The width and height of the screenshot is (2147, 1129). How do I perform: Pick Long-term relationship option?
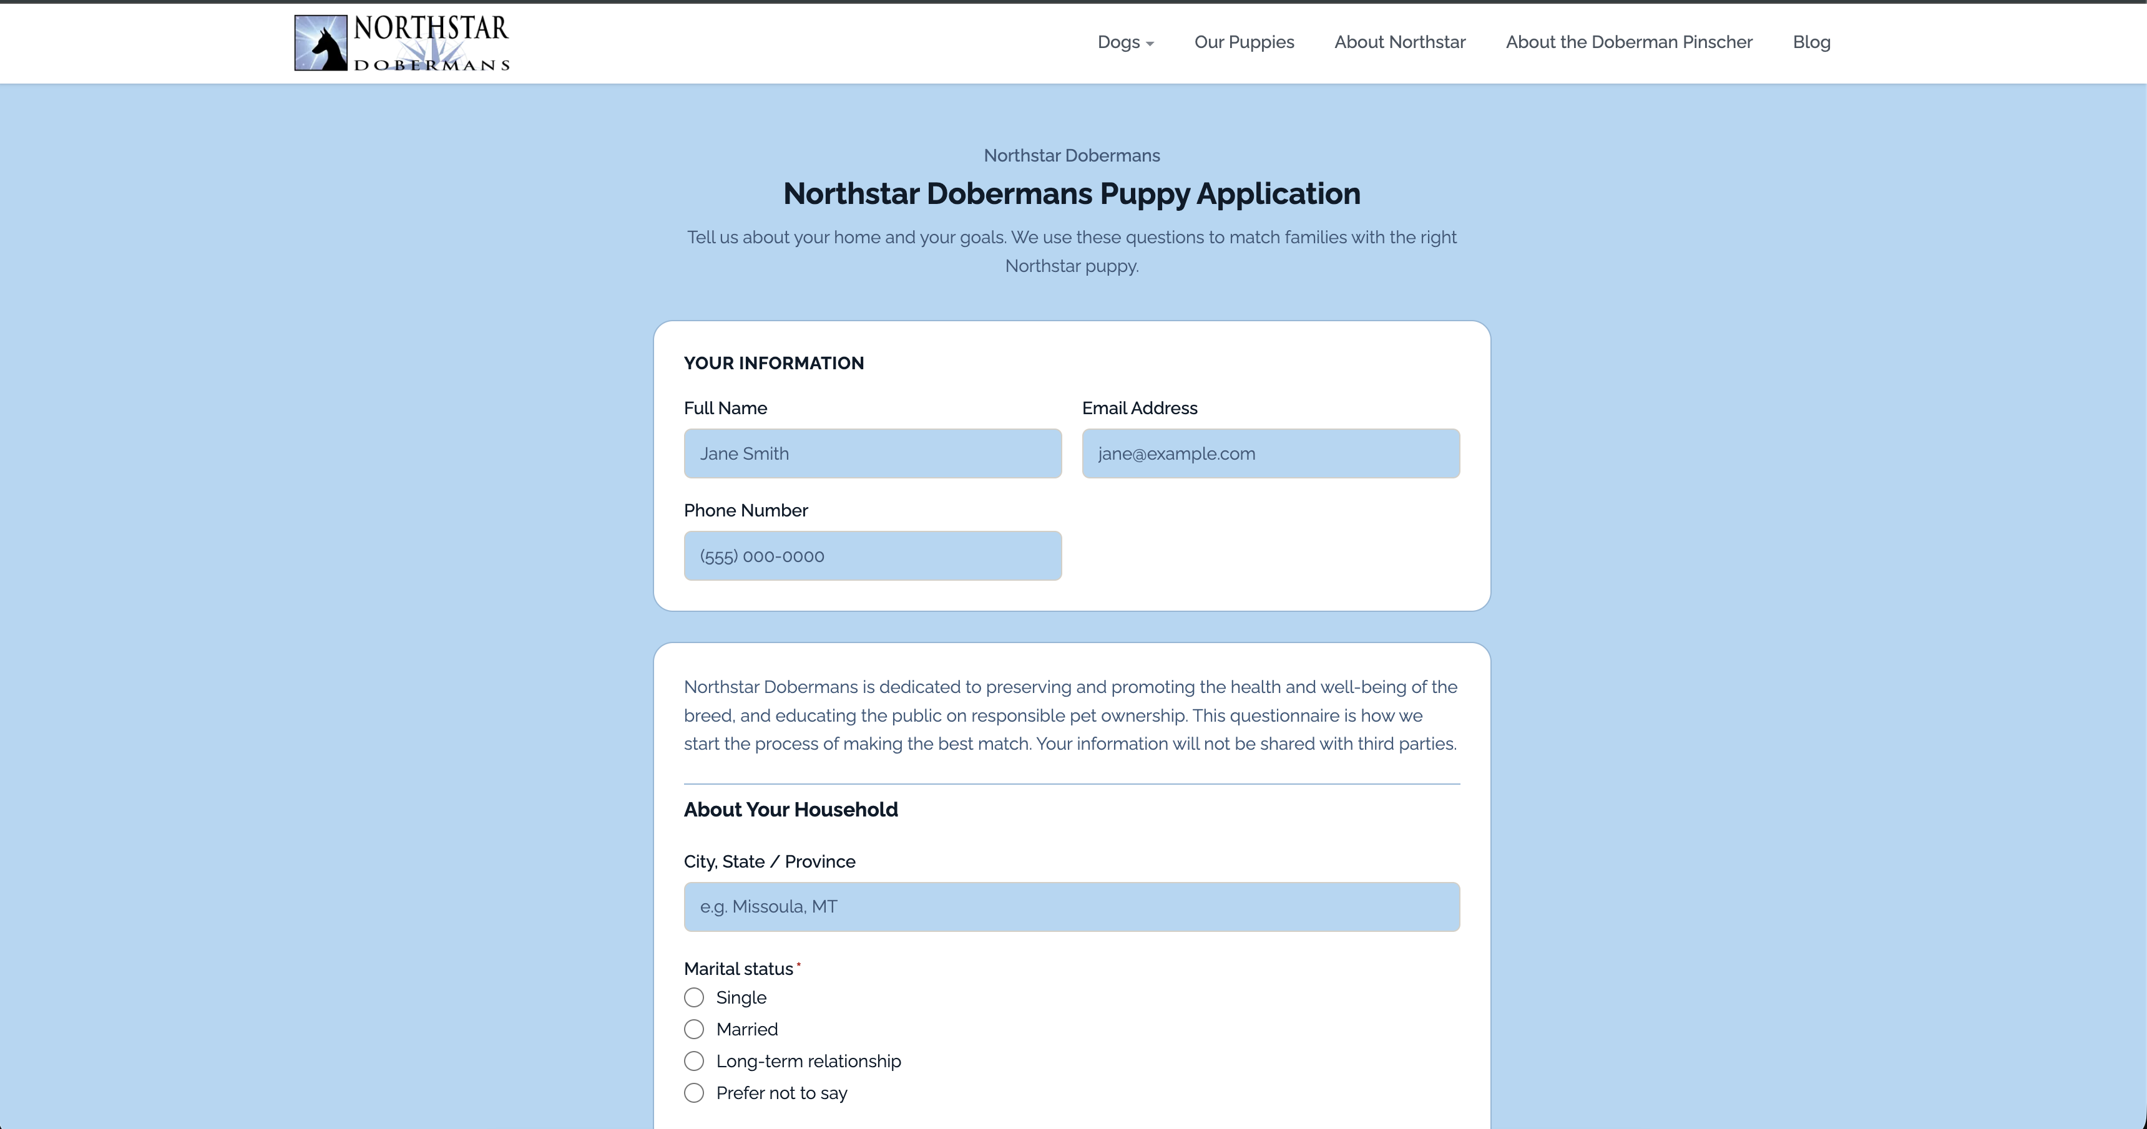[x=693, y=1060]
